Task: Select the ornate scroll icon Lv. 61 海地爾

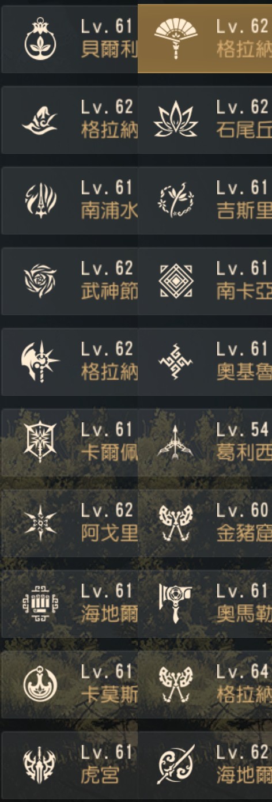Action: pos(40,604)
